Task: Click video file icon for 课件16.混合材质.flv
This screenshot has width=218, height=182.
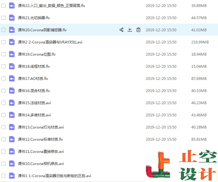Action: click(x=12, y=91)
